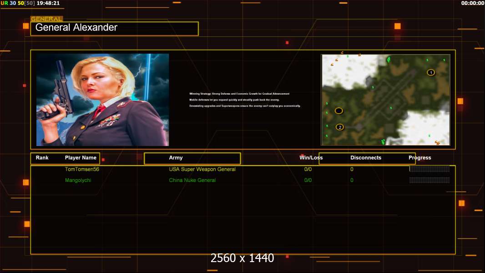Click the Army column header
The image size is (485, 273).
(176, 158)
